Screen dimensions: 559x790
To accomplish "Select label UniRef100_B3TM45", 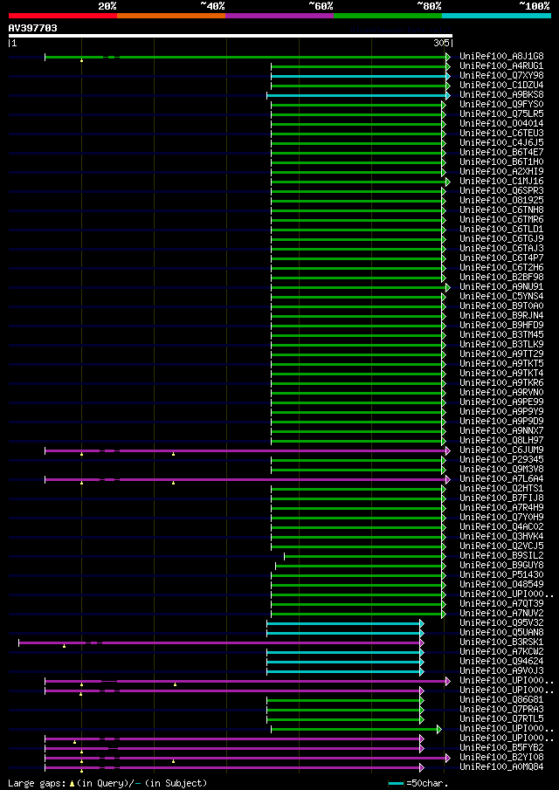I will click(501, 335).
